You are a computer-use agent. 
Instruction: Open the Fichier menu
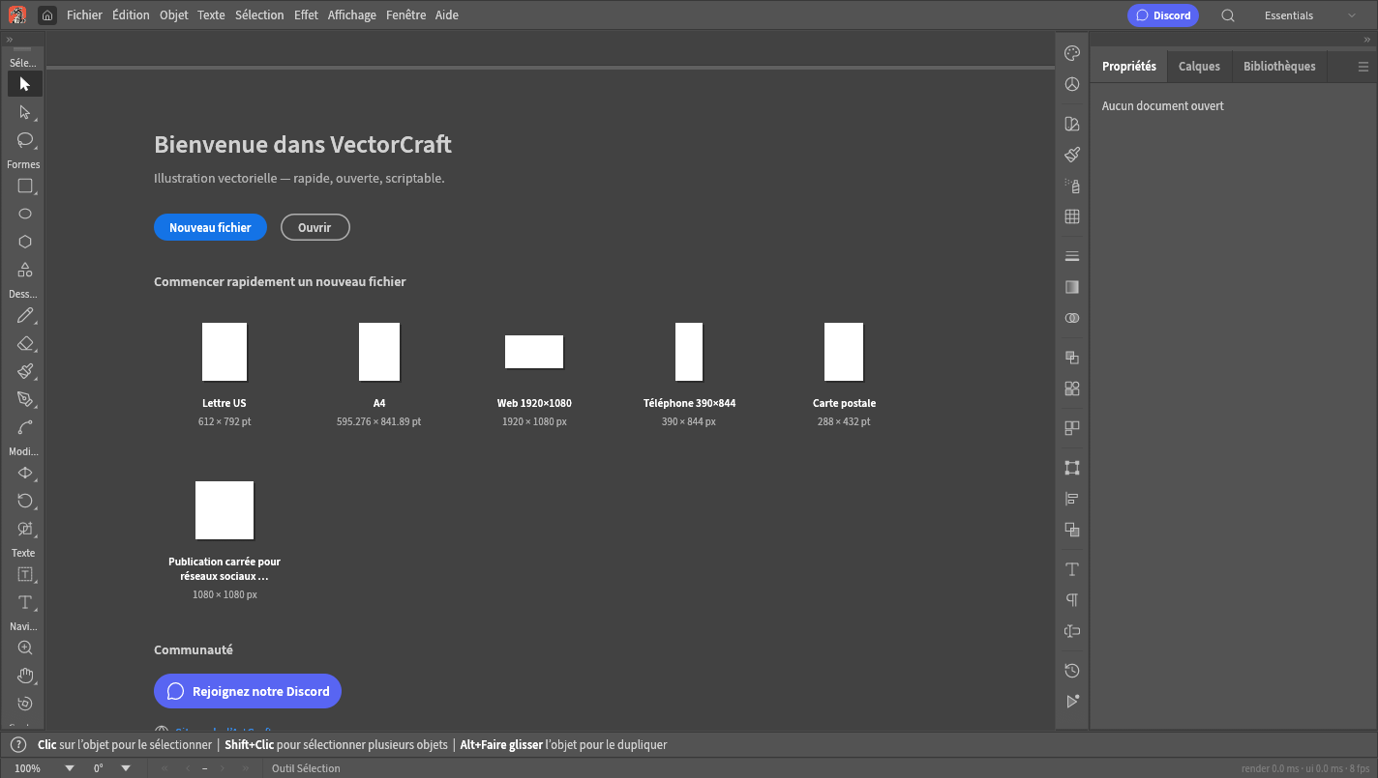tap(84, 15)
